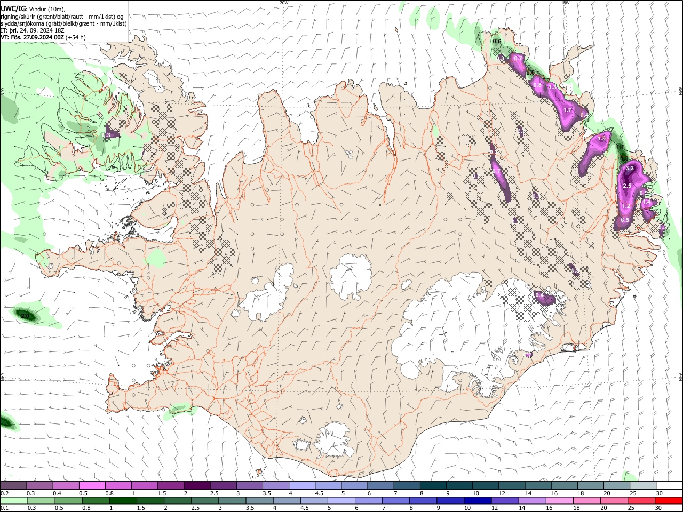This screenshot has height=512, width=683.
Task: Click the 30 label on the rain scale
Action: pos(659,508)
